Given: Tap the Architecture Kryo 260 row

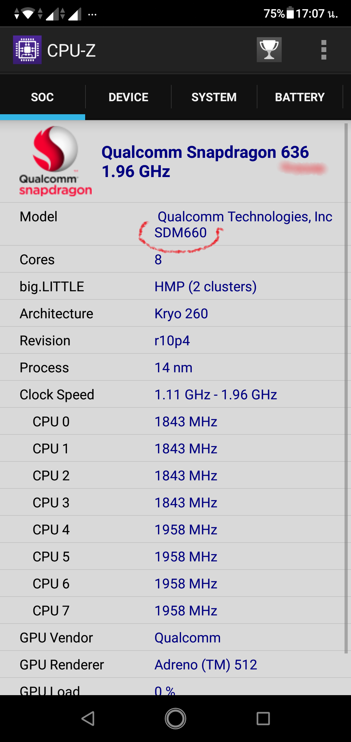Looking at the screenshot, I should click(172, 313).
